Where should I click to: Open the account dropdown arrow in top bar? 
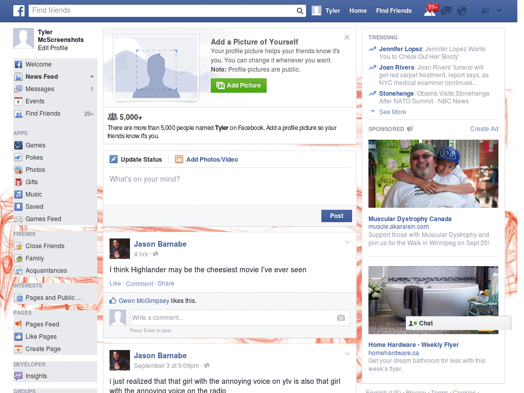pyautogui.click(x=499, y=11)
